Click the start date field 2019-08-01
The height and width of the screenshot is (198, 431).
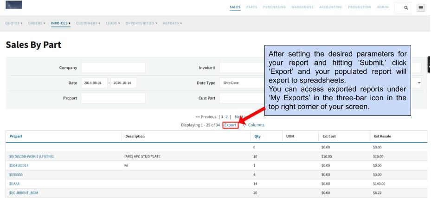click(94, 83)
